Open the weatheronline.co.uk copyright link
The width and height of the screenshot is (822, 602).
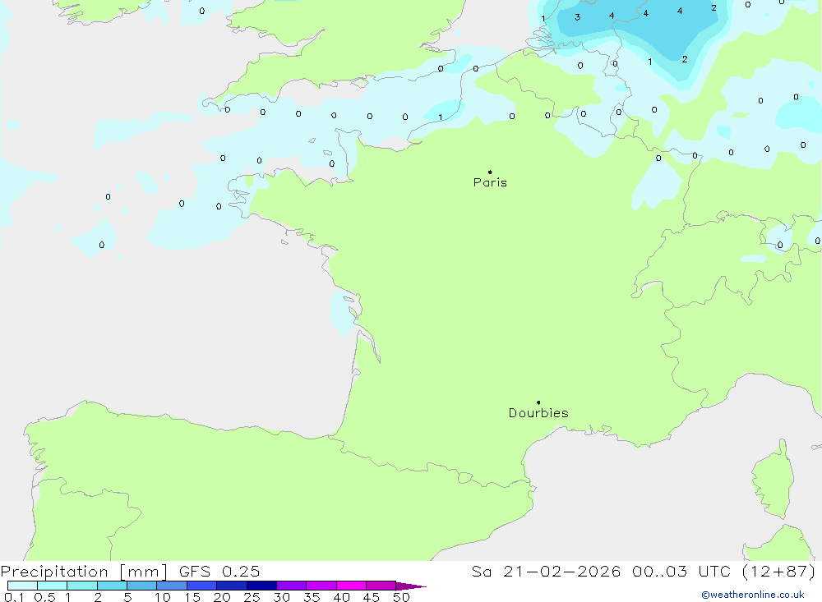coord(753,595)
